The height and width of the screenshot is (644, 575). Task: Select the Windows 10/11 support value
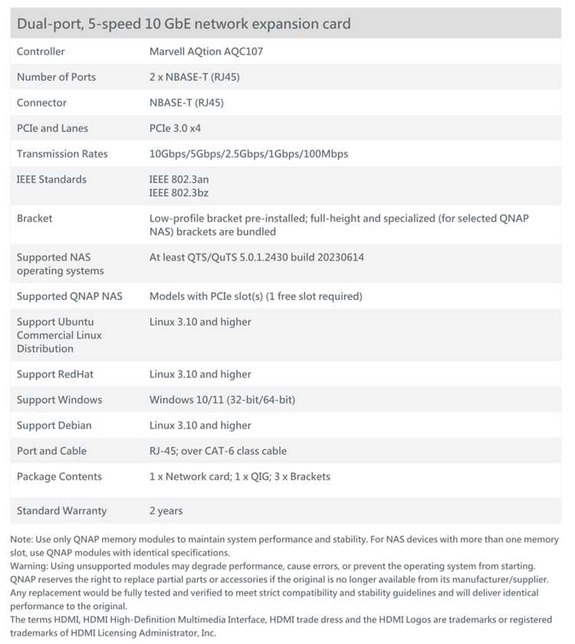[222, 399]
